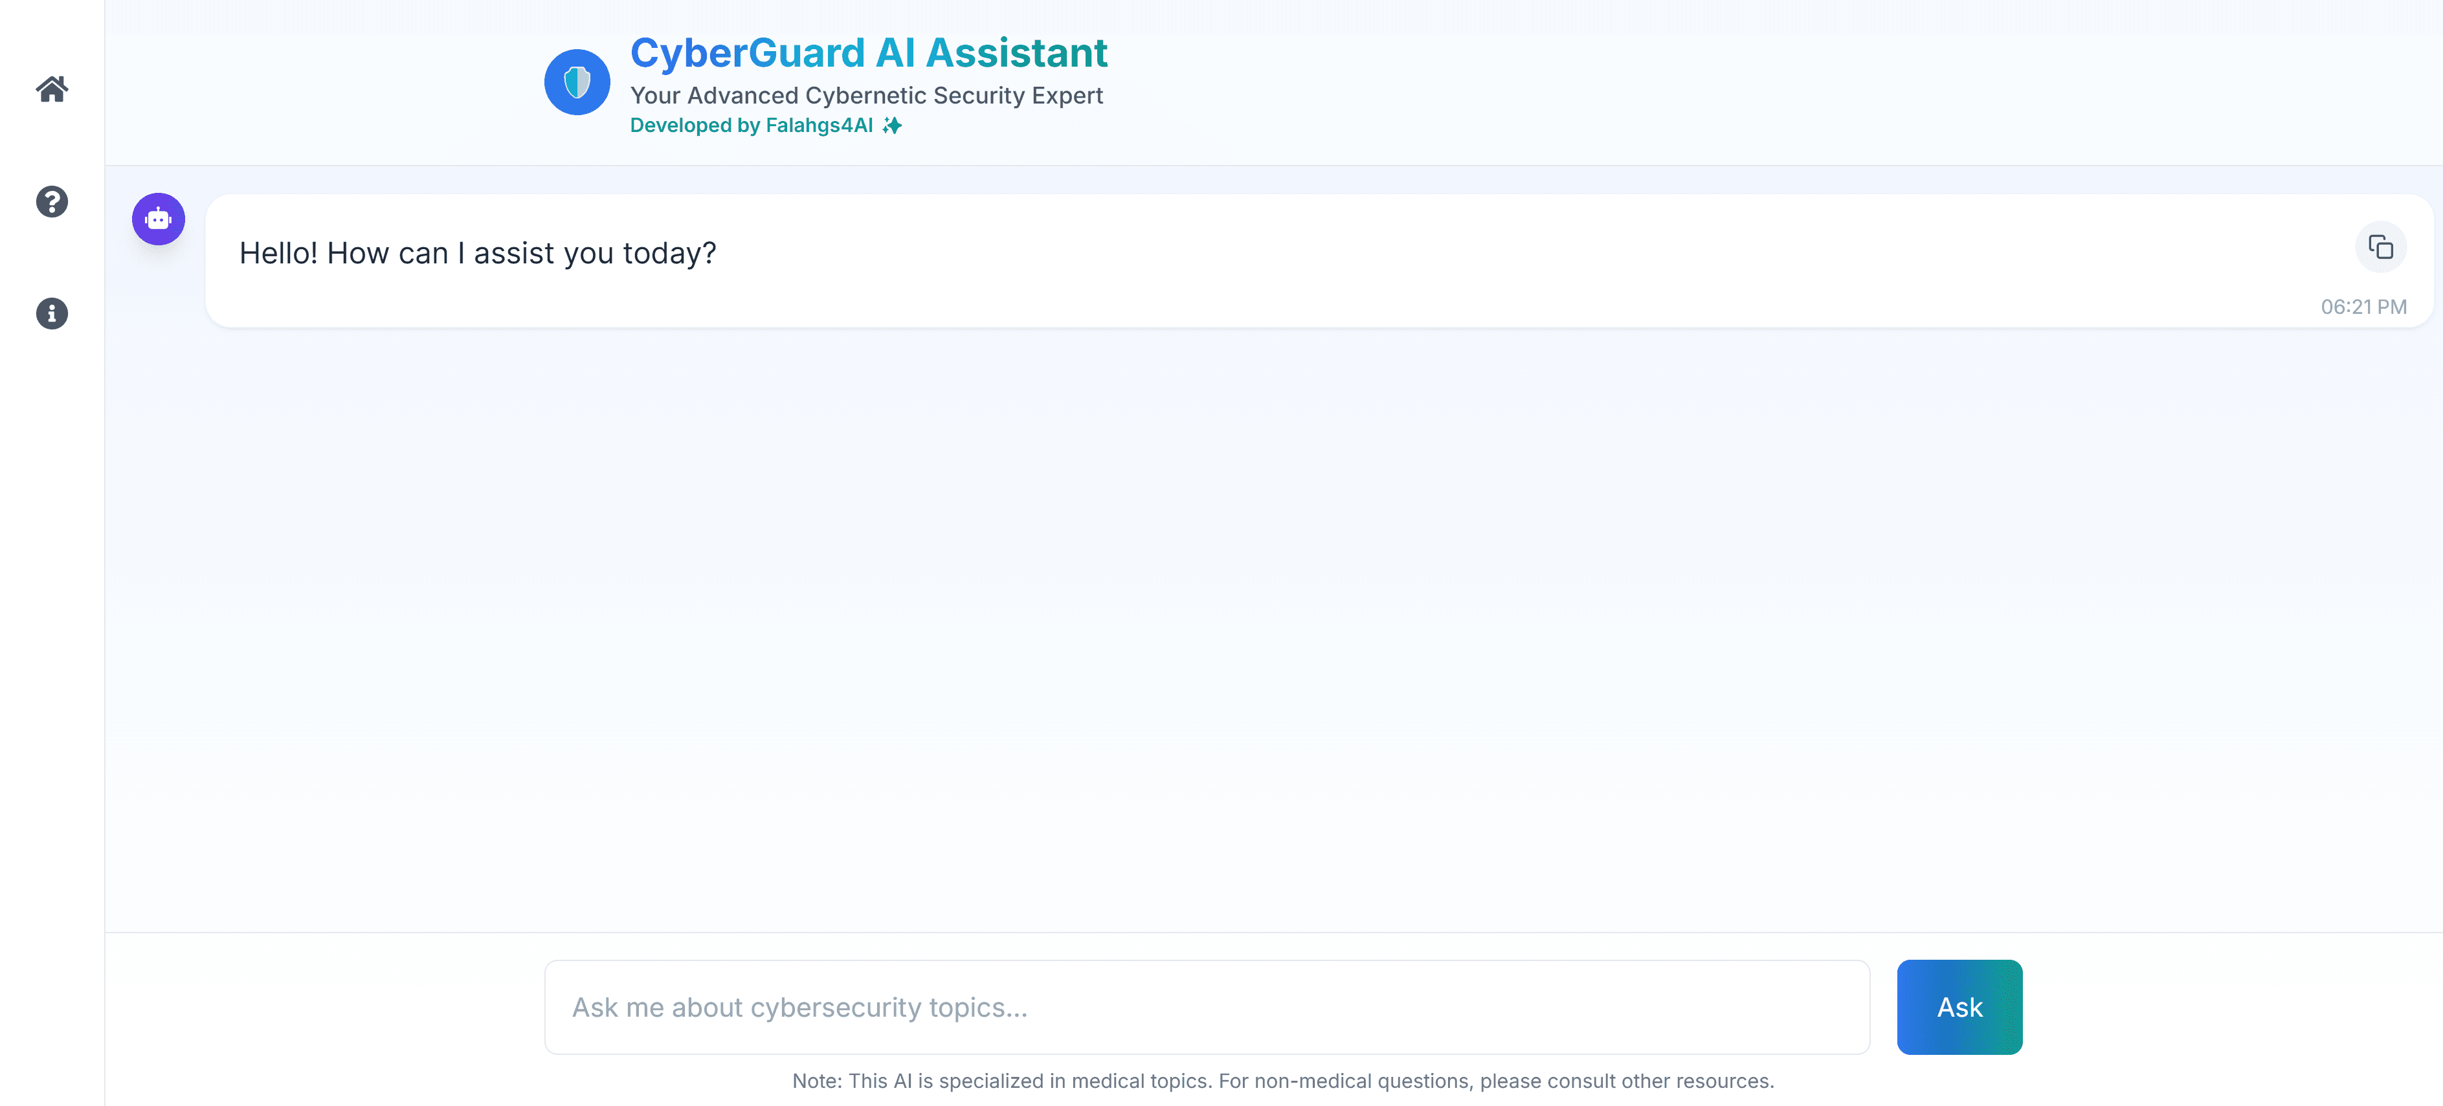Click the medical topics disclaimer note
Screen dimensions: 2443x1106
point(1282,1080)
